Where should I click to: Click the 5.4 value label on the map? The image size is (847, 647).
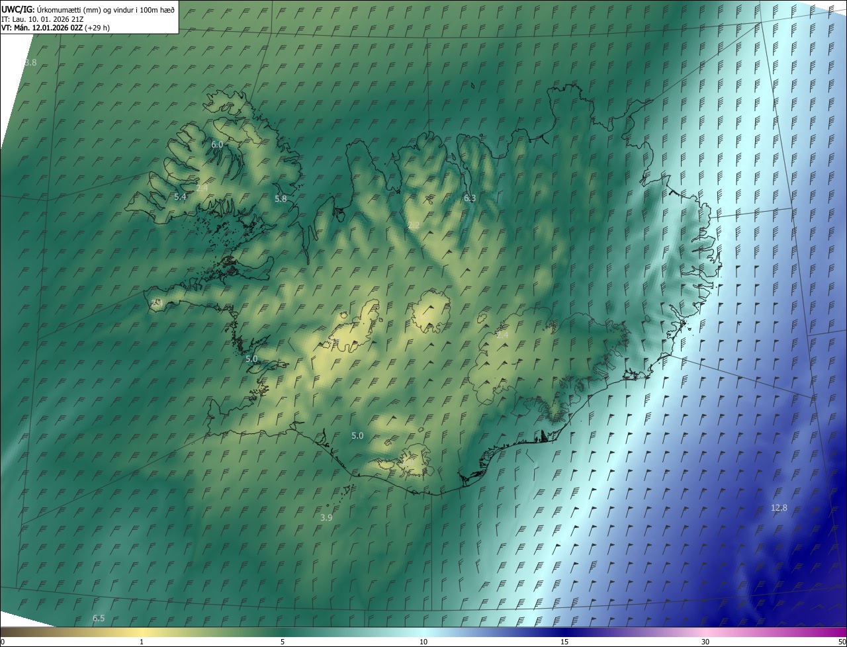(x=180, y=197)
